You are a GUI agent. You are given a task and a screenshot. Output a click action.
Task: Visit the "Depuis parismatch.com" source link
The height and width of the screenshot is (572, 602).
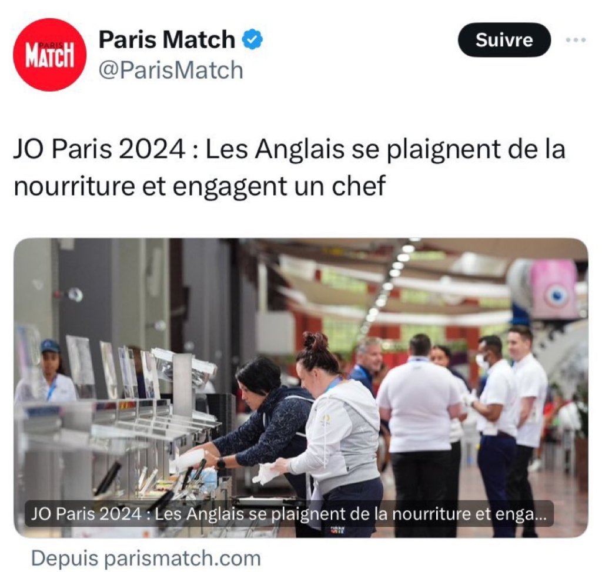coord(146,558)
